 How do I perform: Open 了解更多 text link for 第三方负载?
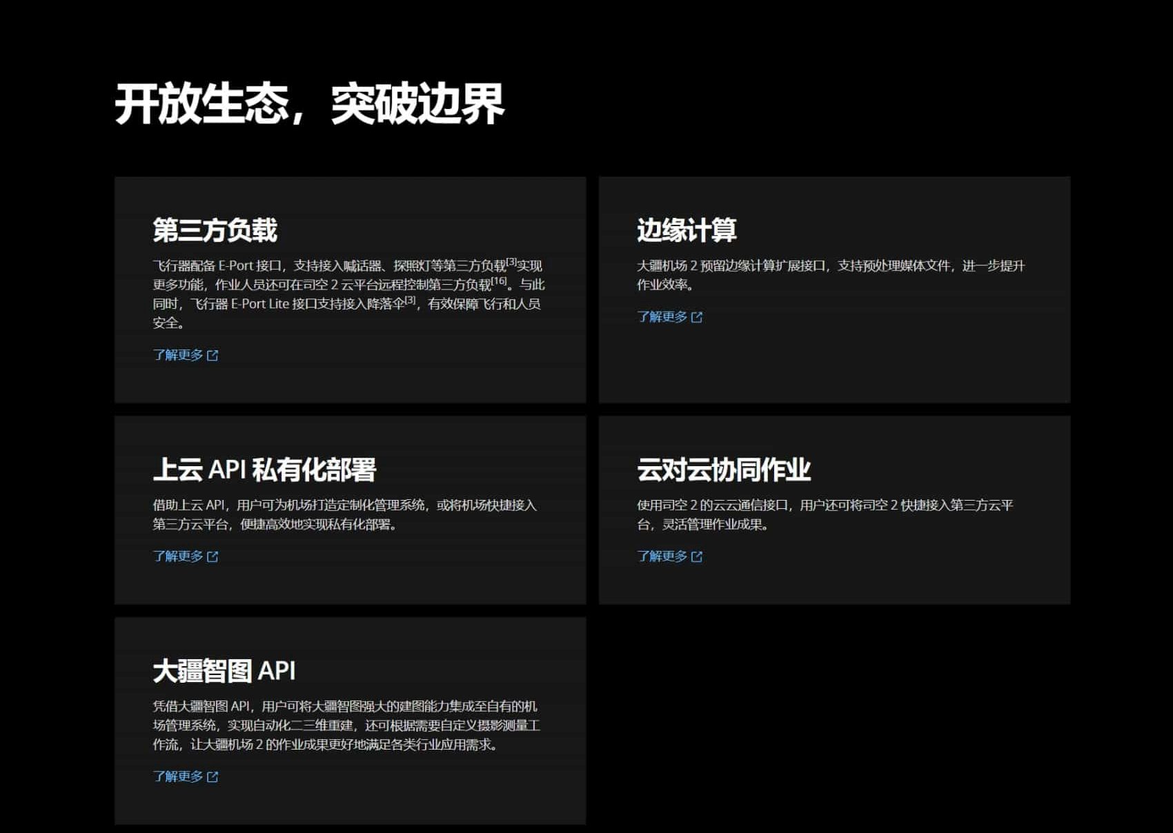point(178,355)
